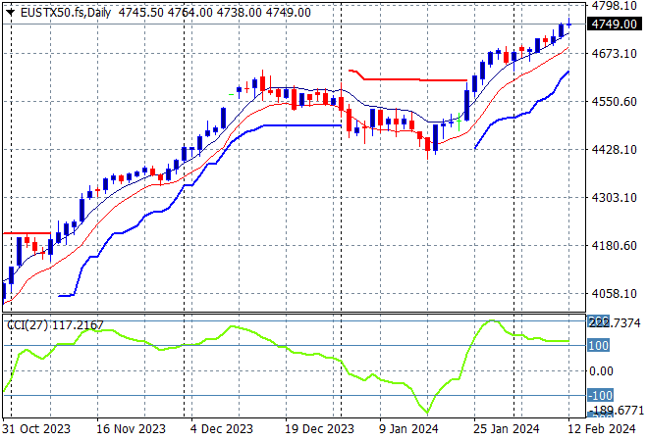
Task: Click the 4 Dec 2023 date label
Action: (x=222, y=428)
